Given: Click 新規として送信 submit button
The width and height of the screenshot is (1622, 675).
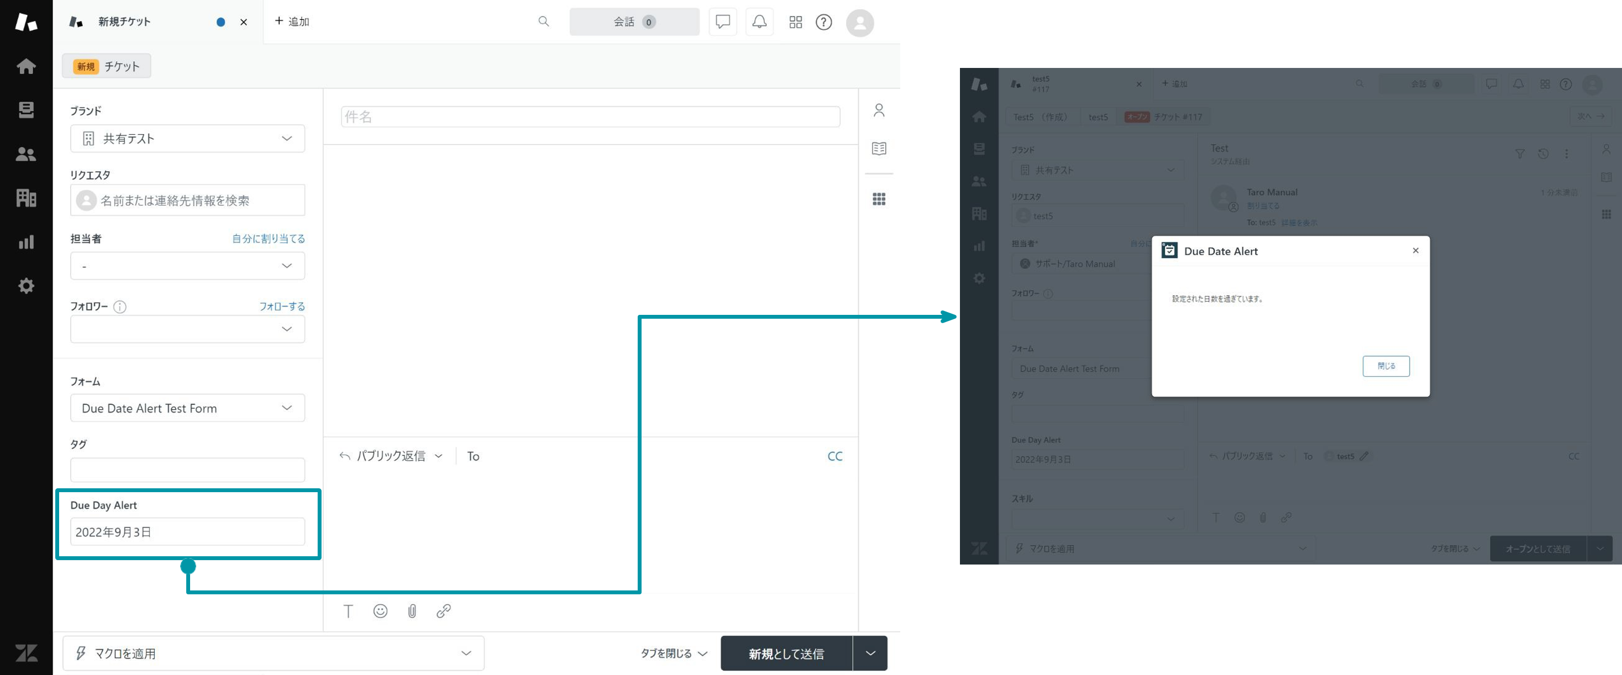Looking at the screenshot, I should [x=786, y=653].
